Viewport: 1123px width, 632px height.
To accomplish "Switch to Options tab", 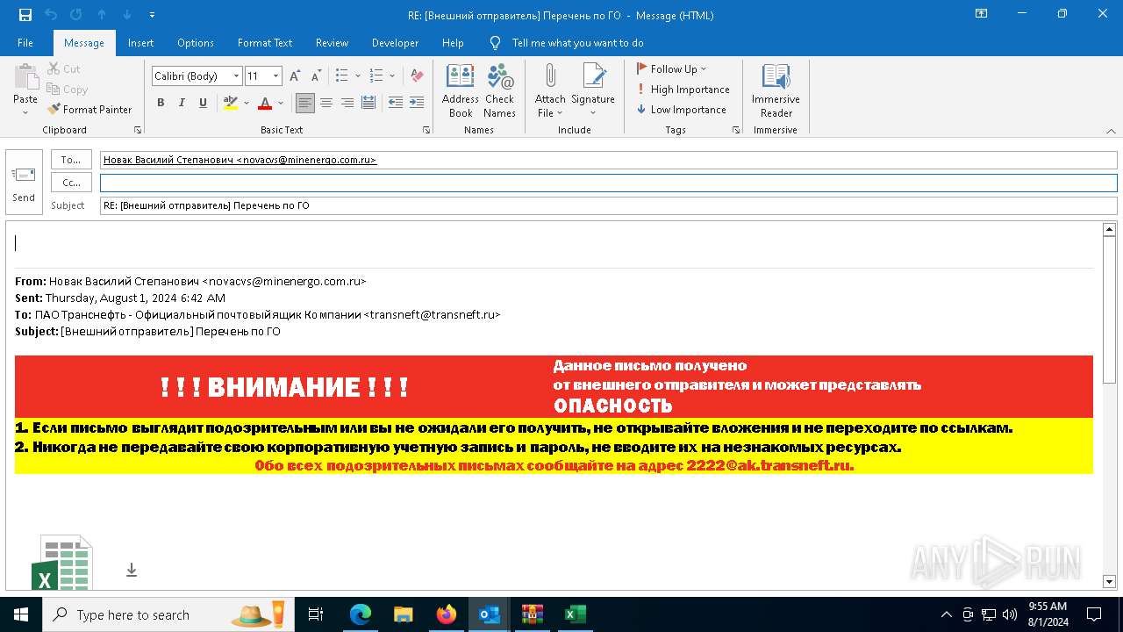I will (196, 43).
